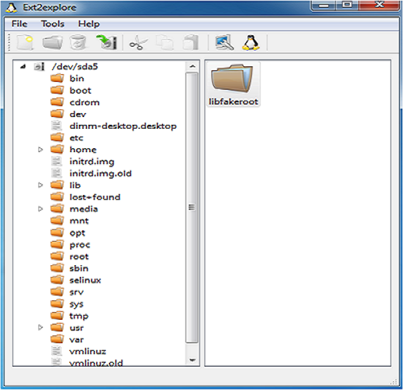
Task: Open the Help menu
Action: click(x=89, y=24)
